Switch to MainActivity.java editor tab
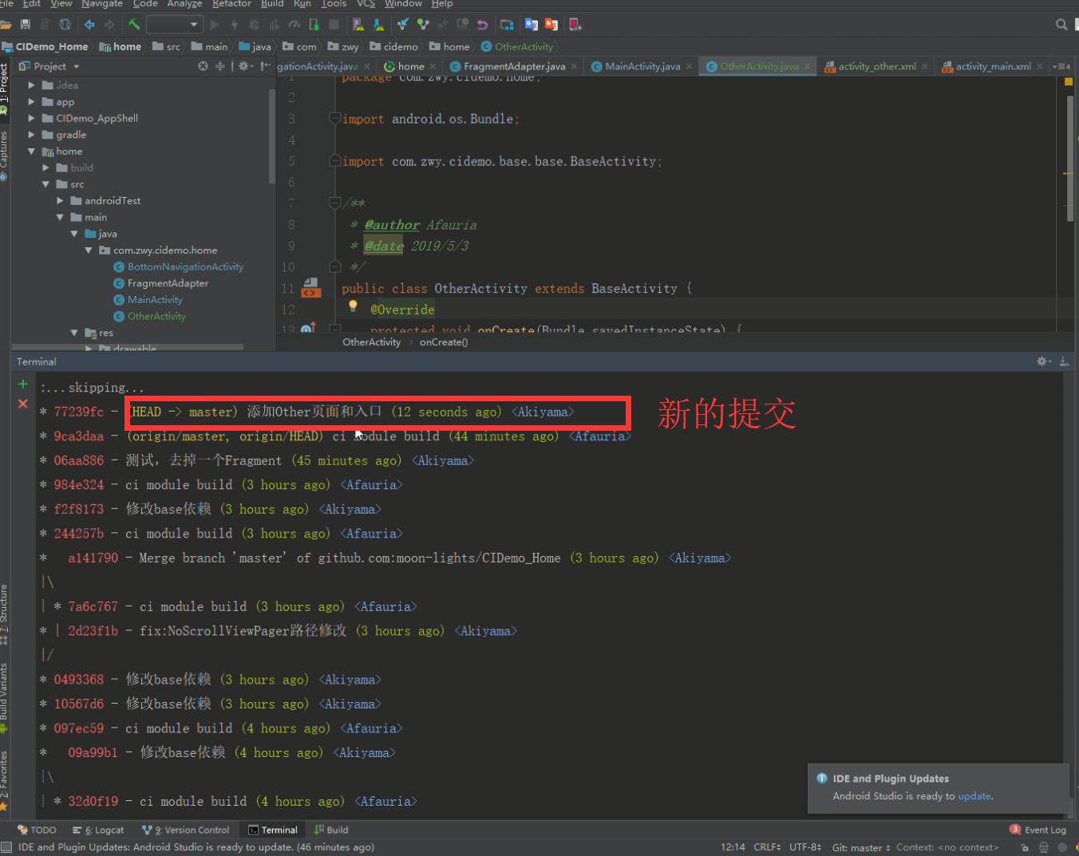 (x=642, y=66)
